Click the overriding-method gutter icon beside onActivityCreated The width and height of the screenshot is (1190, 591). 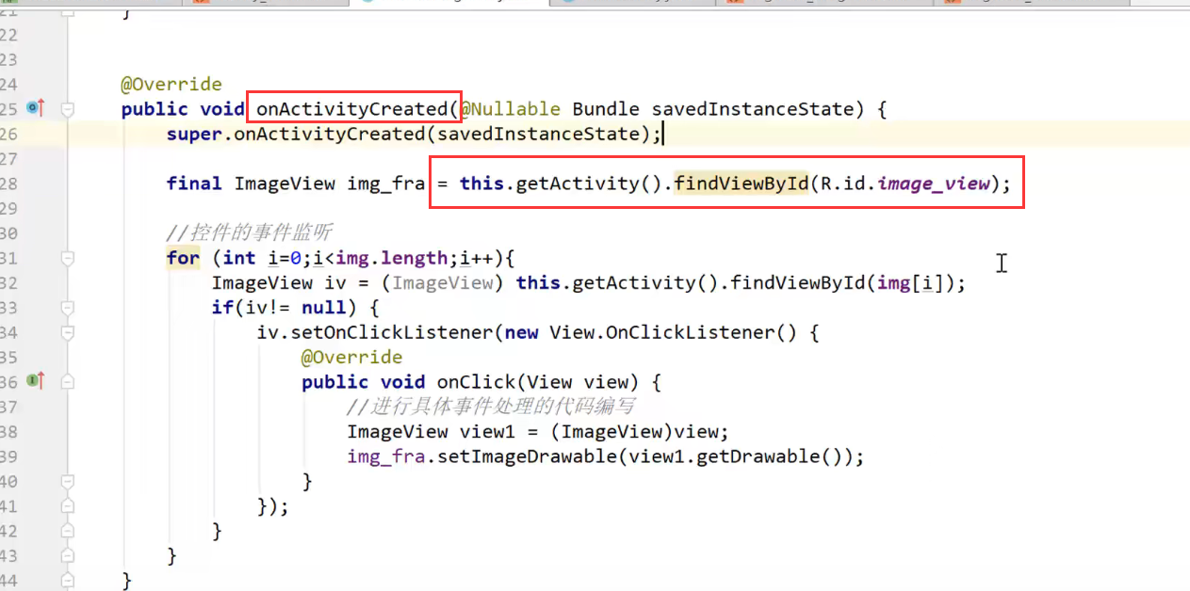click(36, 108)
